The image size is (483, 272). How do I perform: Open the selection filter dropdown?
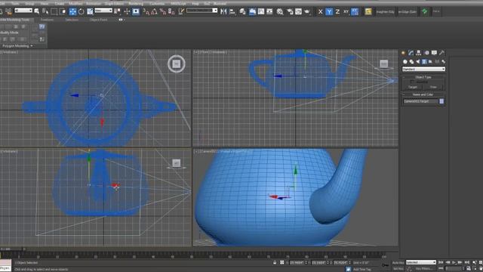tap(23, 11)
